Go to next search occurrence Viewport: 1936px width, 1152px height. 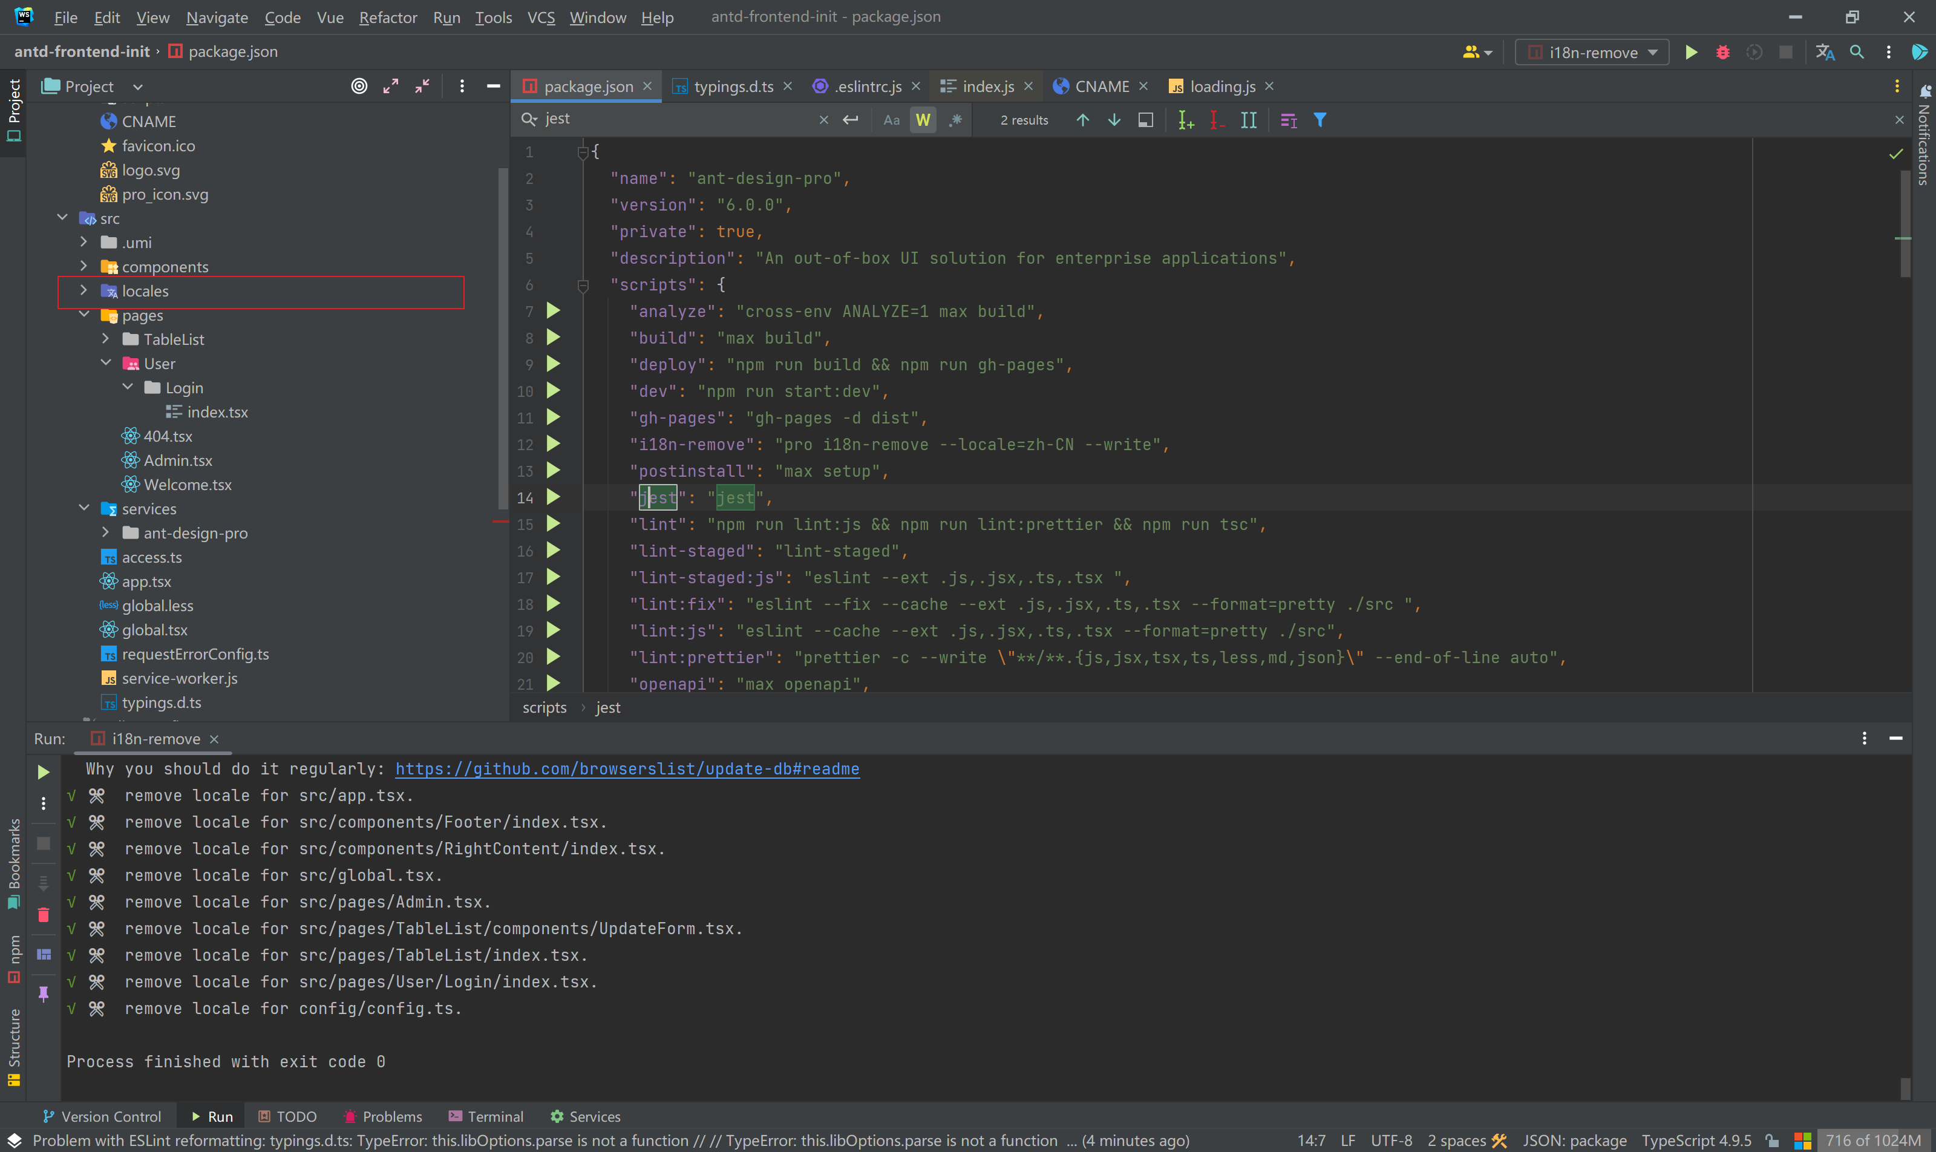(x=1114, y=120)
